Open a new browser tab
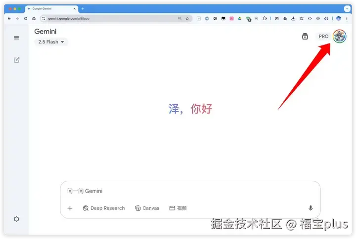Viewport: 356px width, 239px height. [x=83, y=8]
